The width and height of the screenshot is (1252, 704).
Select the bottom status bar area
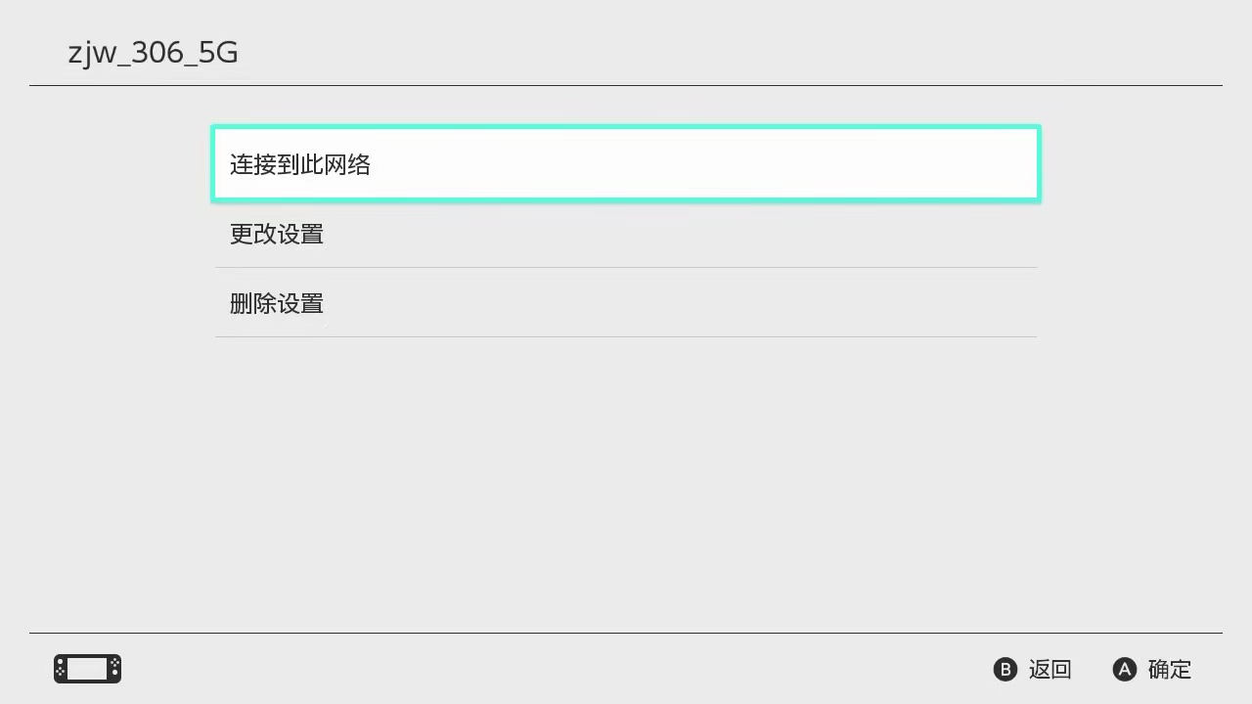tap(626, 669)
